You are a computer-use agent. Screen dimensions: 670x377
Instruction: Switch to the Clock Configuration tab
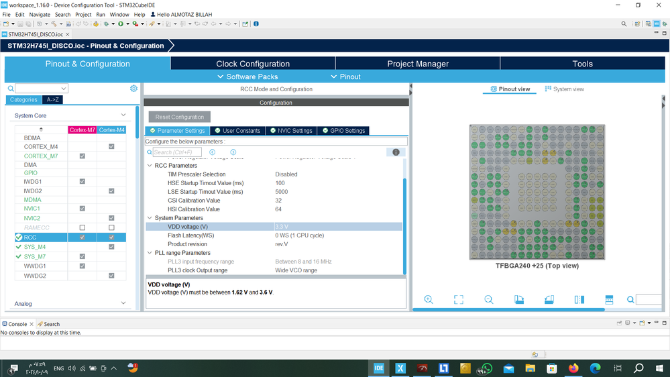(x=253, y=64)
